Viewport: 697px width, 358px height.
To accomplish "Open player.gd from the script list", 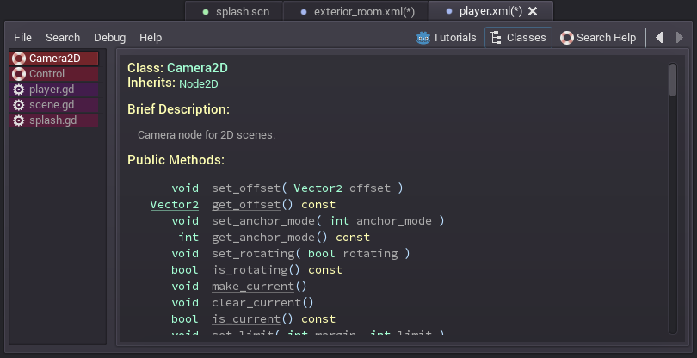I will [x=52, y=89].
